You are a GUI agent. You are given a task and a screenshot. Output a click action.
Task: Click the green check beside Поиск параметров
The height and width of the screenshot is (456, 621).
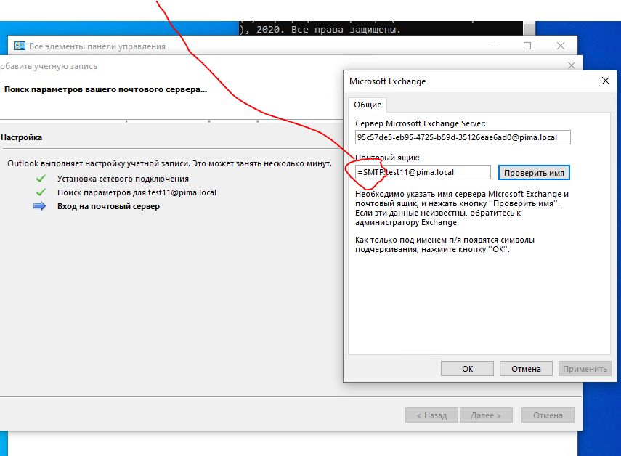[41, 192]
